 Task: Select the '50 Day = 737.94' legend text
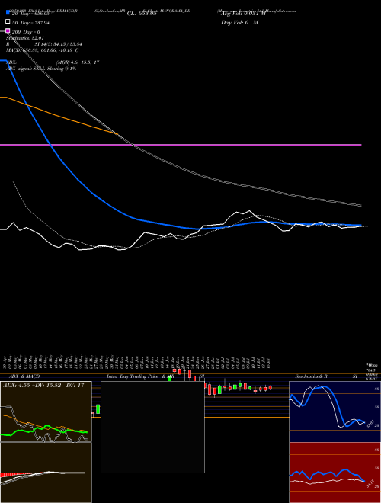[x=30, y=22]
